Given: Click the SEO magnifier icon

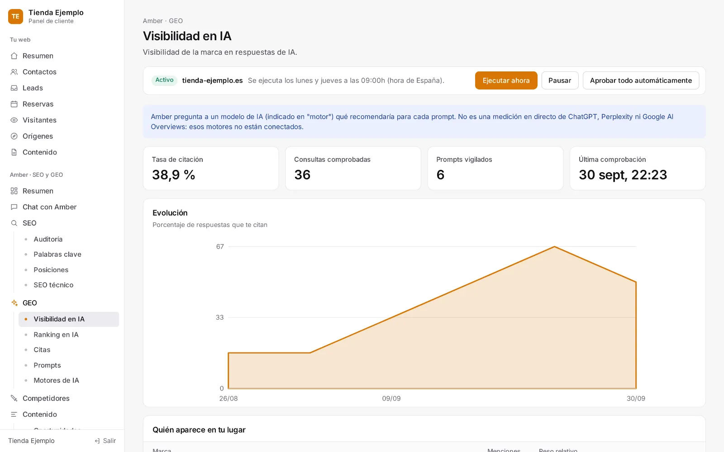Looking at the screenshot, I should pyautogui.click(x=14, y=223).
